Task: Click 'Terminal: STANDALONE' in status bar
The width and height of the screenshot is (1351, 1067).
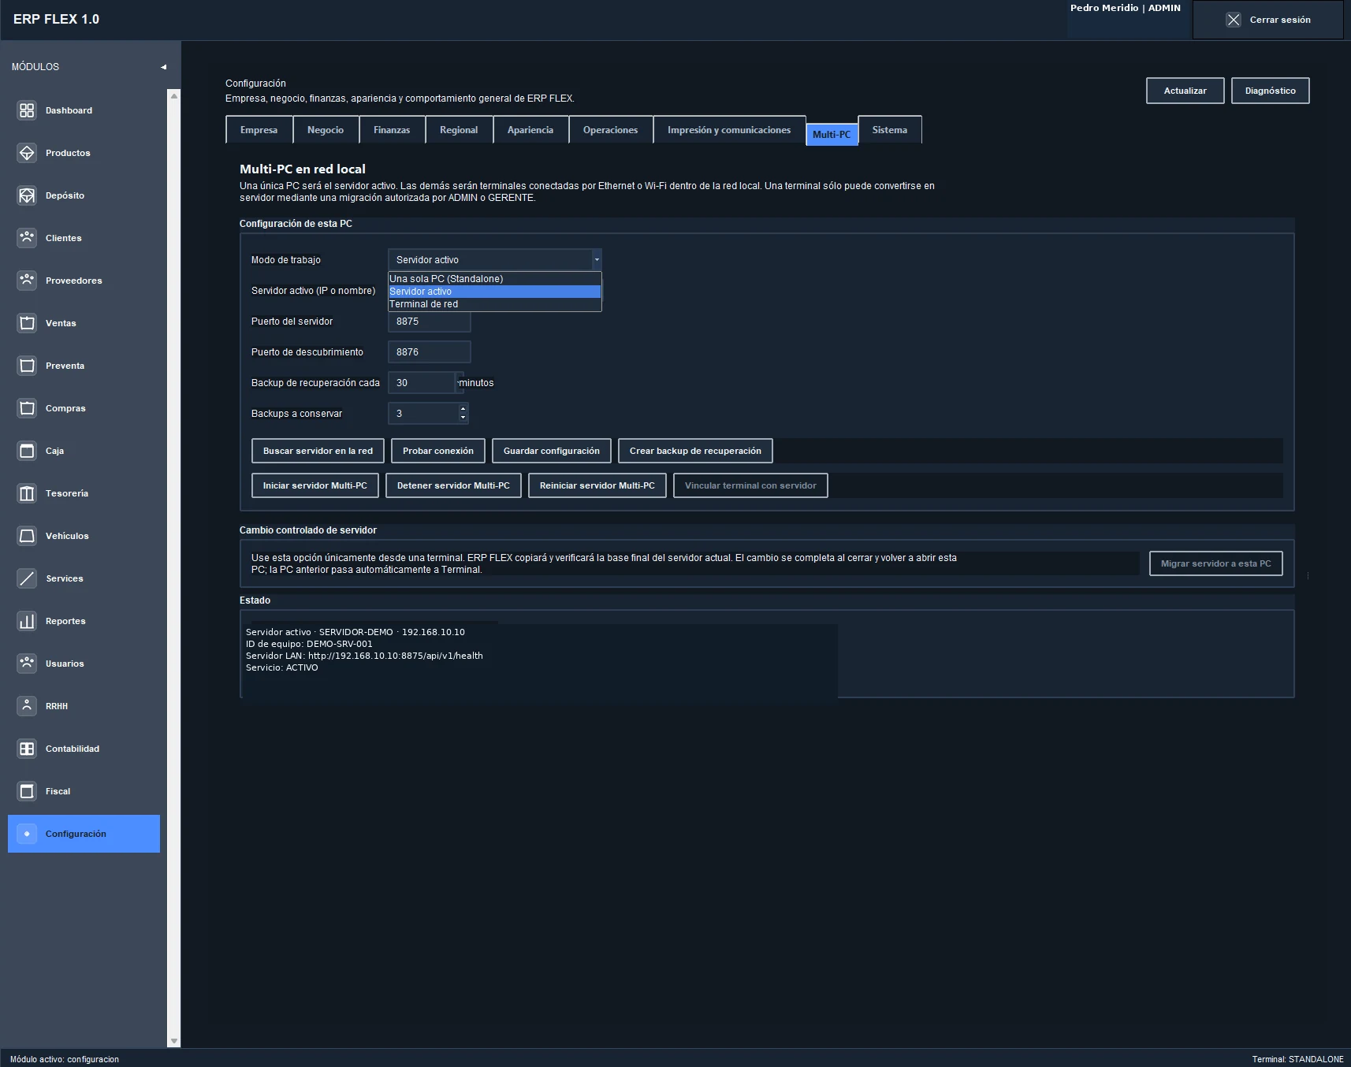Action: (1297, 1059)
